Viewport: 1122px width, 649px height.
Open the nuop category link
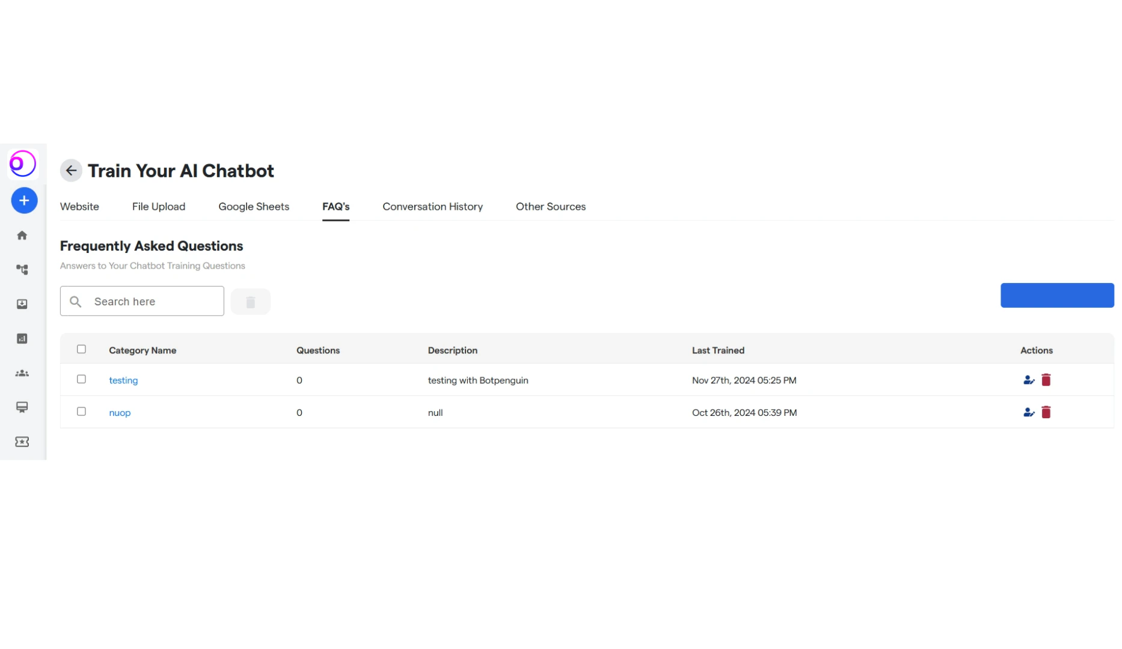(x=120, y=413)
